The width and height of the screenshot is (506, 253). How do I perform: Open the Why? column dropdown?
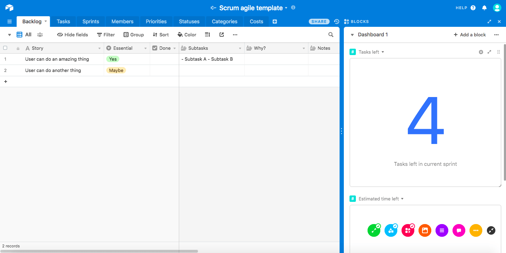click(x=304, y=48)
